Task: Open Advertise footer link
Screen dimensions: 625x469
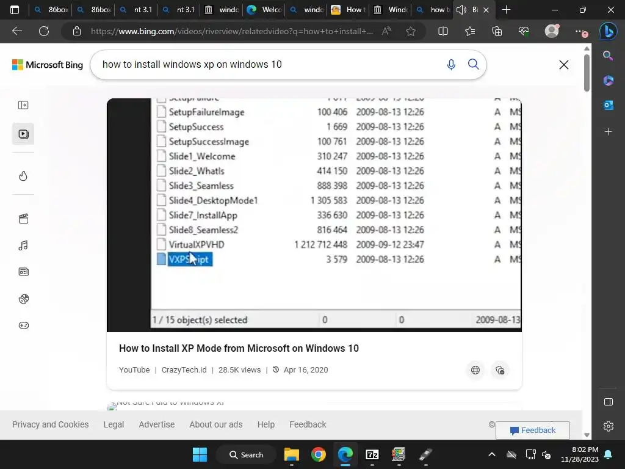Action: pos(157,424)
